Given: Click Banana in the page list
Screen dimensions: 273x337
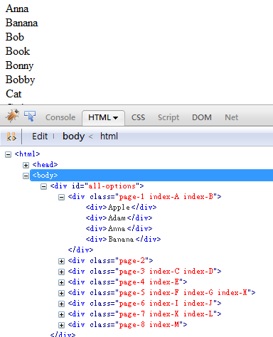Looking at the screenshot, I should click(x=21, y=23).
